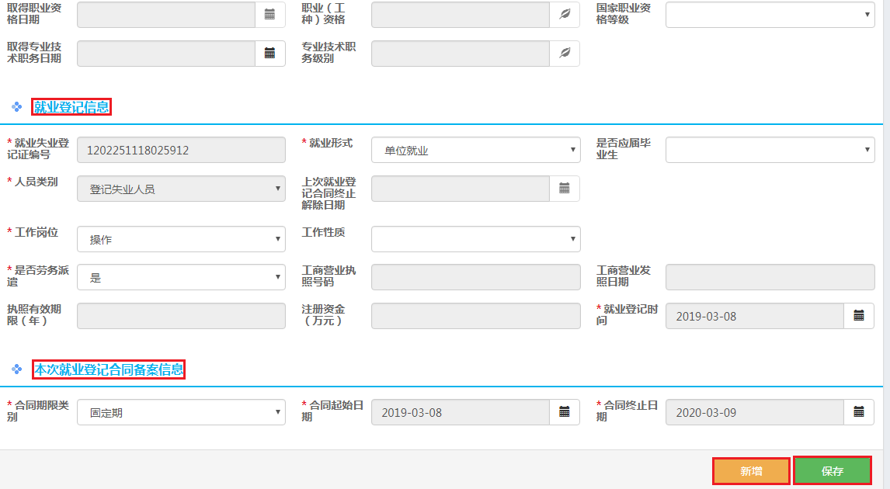Image resolution: width=890 pixels, height=489 pixels.
Task: Click the 工作岗位 label text
Action: tap(37, 232)
